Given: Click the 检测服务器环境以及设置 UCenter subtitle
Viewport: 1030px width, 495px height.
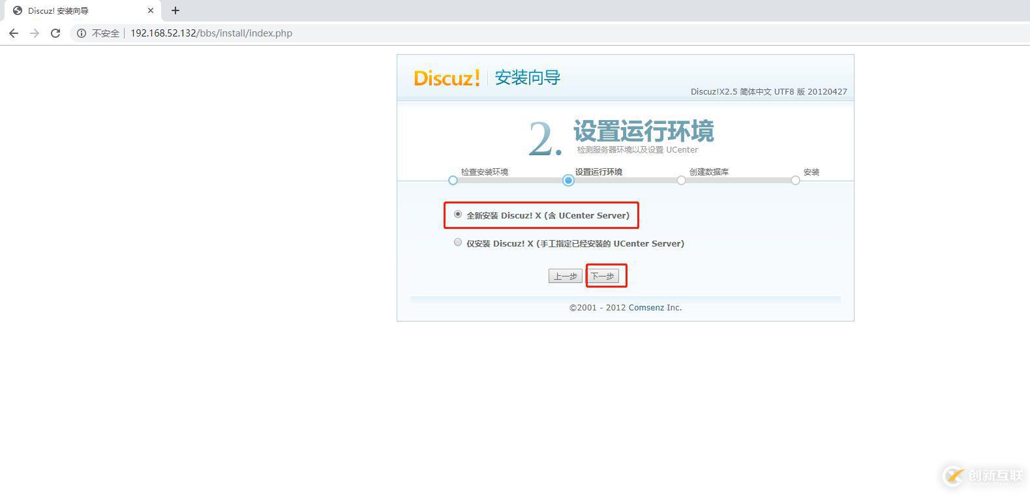Looking at the screenshot, I should pyautogui.click(x=637, y=150).
